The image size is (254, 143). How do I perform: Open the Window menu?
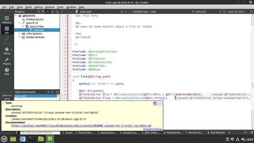pyautogui.click(x=71, y=7)
